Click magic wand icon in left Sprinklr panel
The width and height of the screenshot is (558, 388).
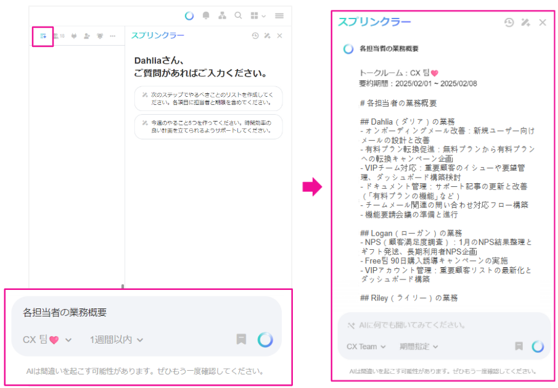(267, 36)
